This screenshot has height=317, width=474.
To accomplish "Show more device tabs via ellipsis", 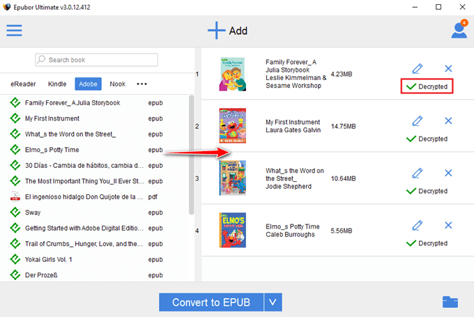I will point(142,84).
